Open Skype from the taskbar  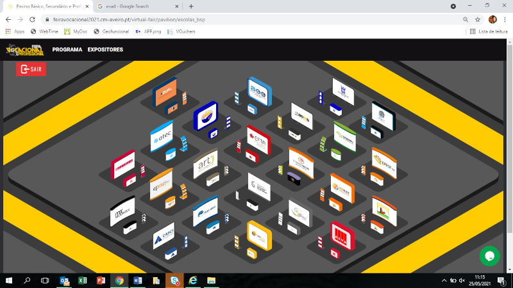(174, 280)
